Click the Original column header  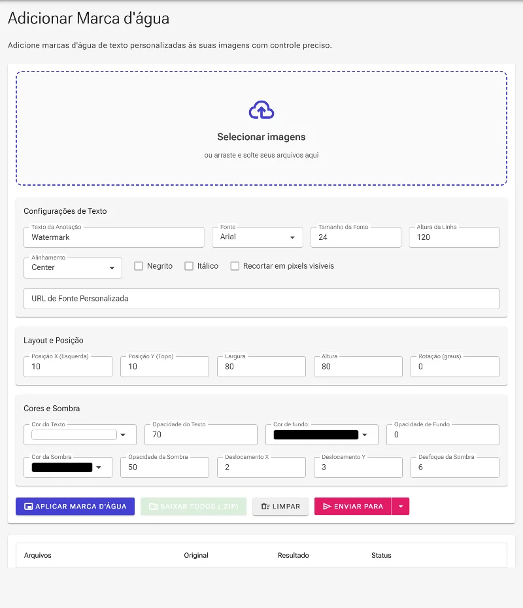click(x=196, y=555)
